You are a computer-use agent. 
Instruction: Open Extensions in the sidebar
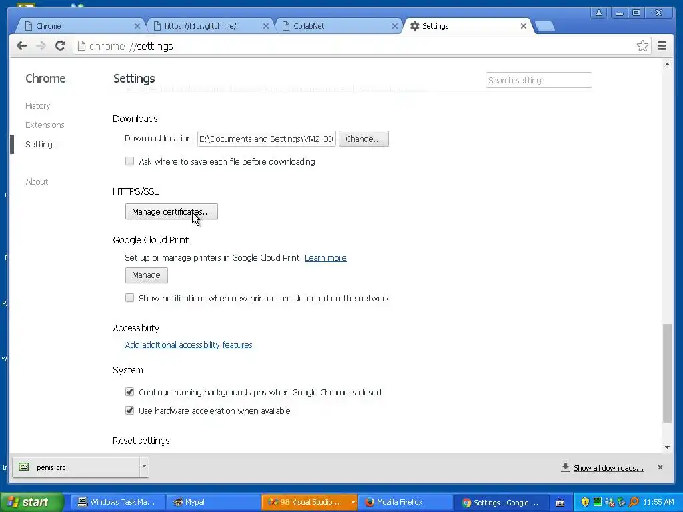(45, 125)
